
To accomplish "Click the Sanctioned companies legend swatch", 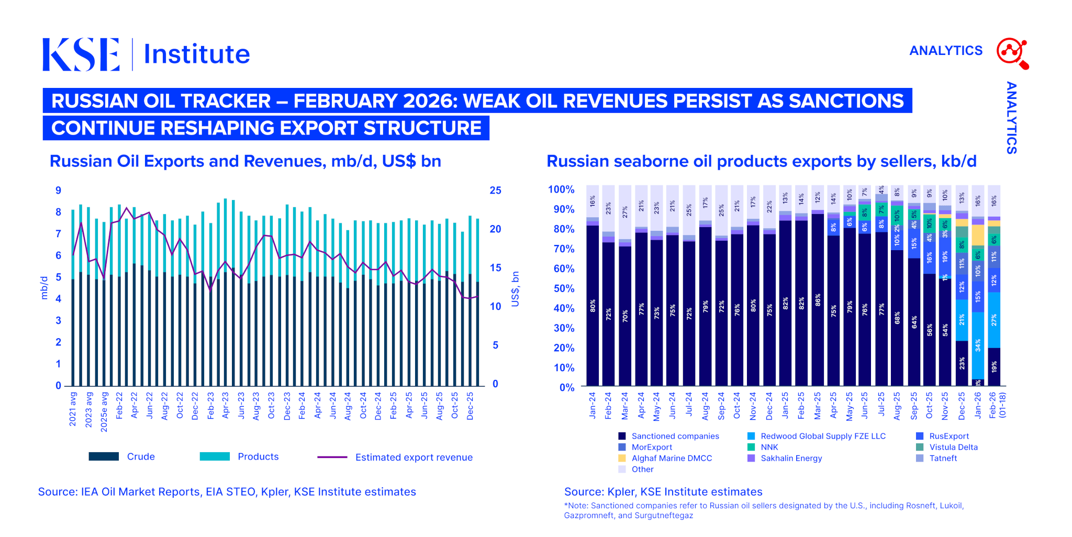I will 622,436.
